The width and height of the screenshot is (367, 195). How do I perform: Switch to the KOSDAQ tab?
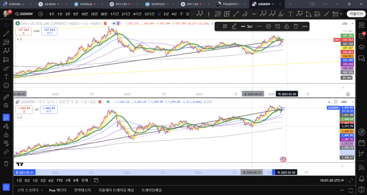pos(86,4)
